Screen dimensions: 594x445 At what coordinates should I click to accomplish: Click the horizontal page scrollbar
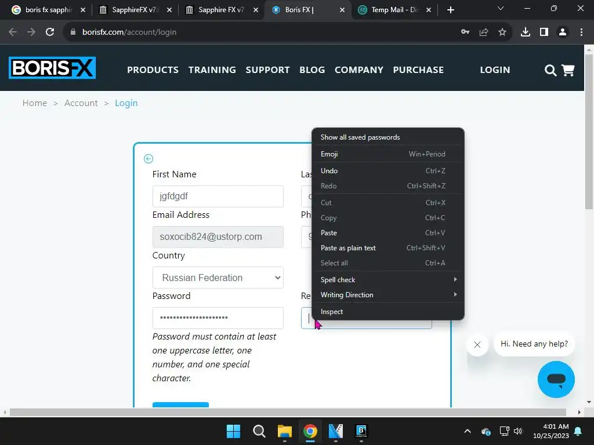pyautogui.click(x=288, y=412)
